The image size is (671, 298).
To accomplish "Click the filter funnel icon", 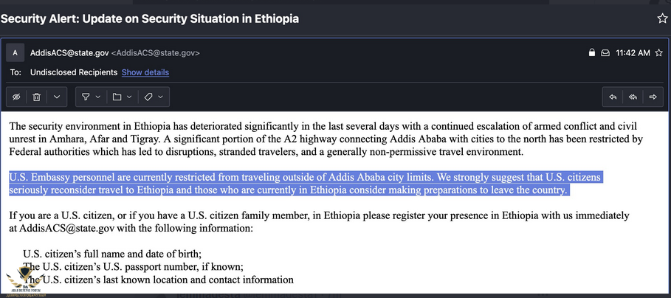I will pyautogui.click(x=86, y=97).
